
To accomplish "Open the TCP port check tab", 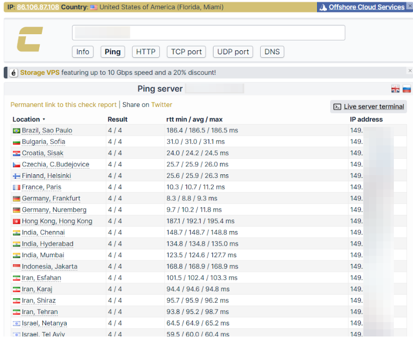I will tap(186, 52).
